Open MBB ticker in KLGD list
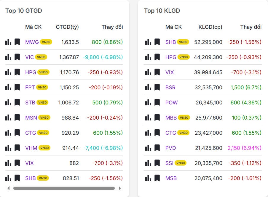Screen dimensions: 268x197 [171, 117]
